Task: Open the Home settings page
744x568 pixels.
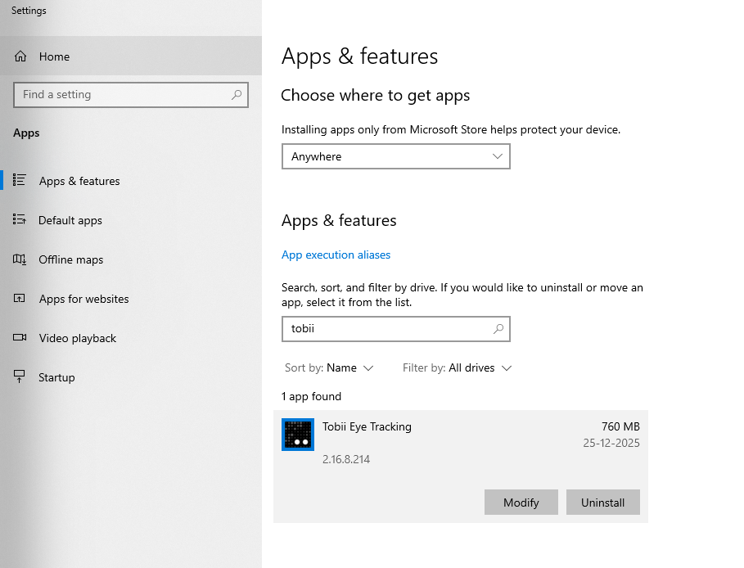Action: pos(131,56)
